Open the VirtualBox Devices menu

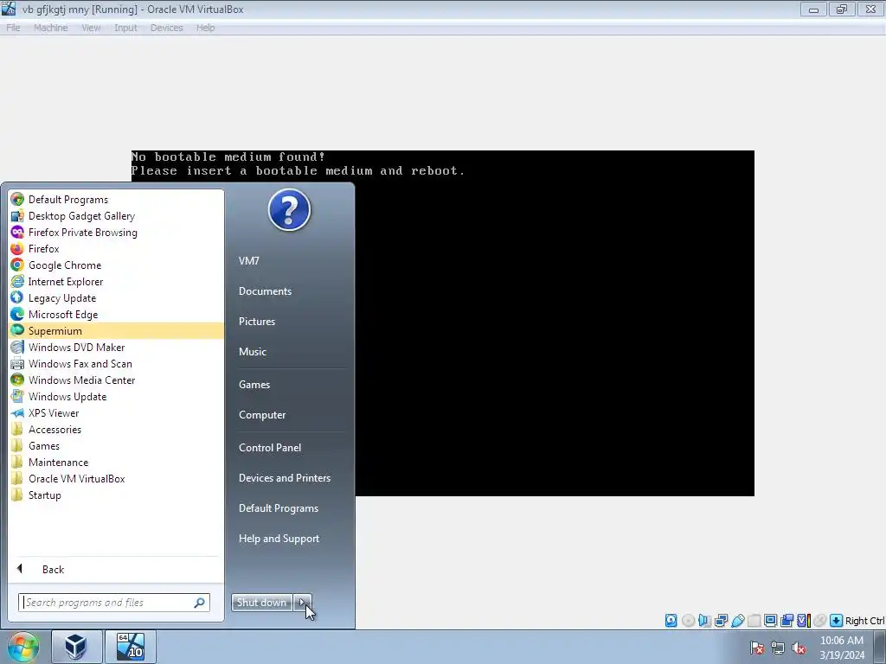coord(166,28)
